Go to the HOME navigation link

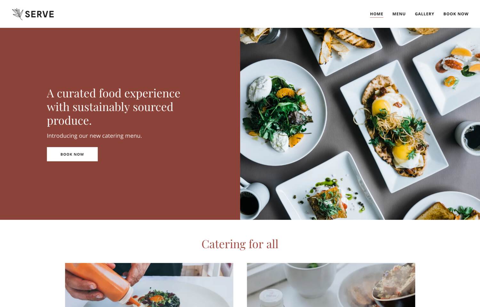point(377,14)
